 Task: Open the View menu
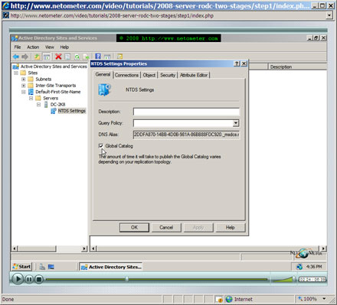click(x=50, y=47)
